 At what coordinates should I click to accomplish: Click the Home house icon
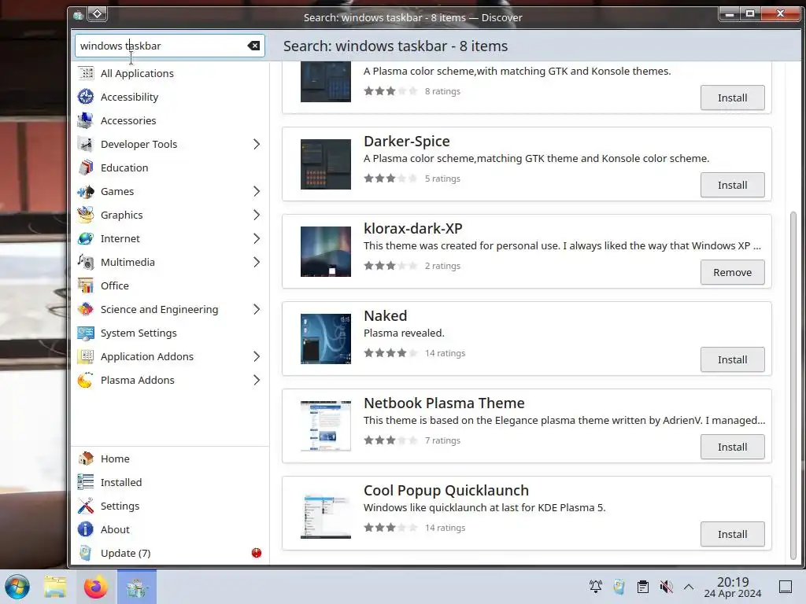[x=86, y=459]
